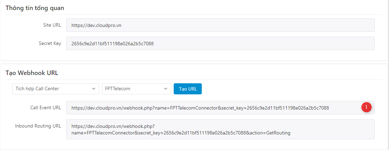
Task: Click the Site URL label
Action: 52,25
